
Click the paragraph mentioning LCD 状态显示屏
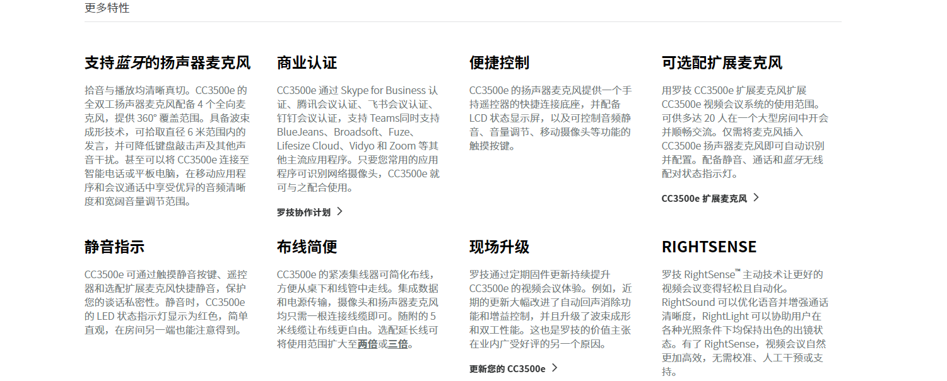pyautogui.click(x=551, y=118)
